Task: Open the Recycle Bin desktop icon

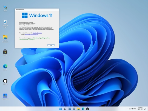Action: 5,24
